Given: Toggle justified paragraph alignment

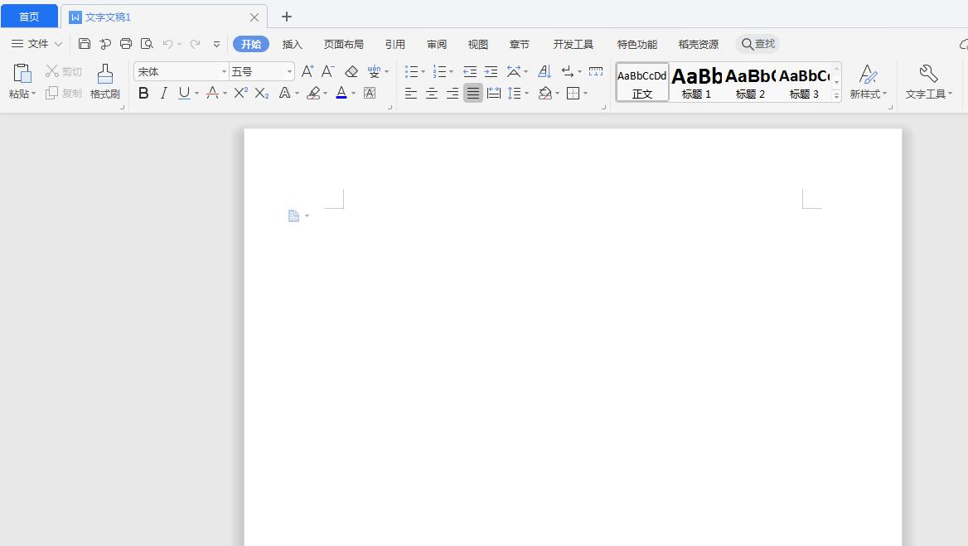Looking at the screenshot, I should click(472, 94).
